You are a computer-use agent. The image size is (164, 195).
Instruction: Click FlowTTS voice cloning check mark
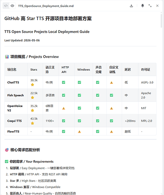click(97, 131)
